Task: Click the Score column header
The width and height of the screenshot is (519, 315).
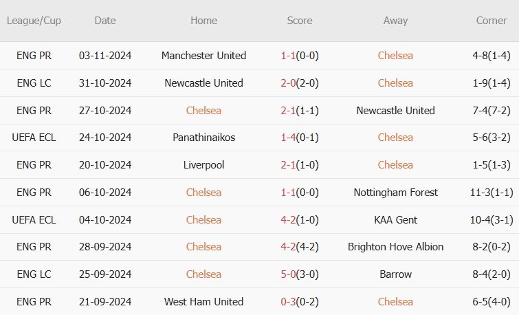Action: click(300, 21)
